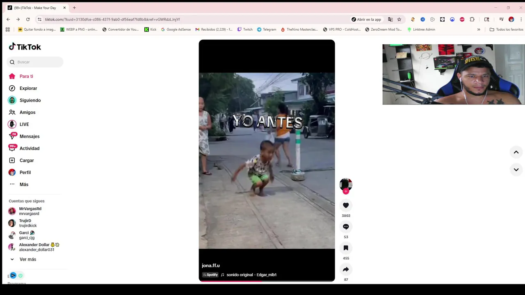Open a new browser tab
The image size is (525, 295).
(x=74, y=8)
